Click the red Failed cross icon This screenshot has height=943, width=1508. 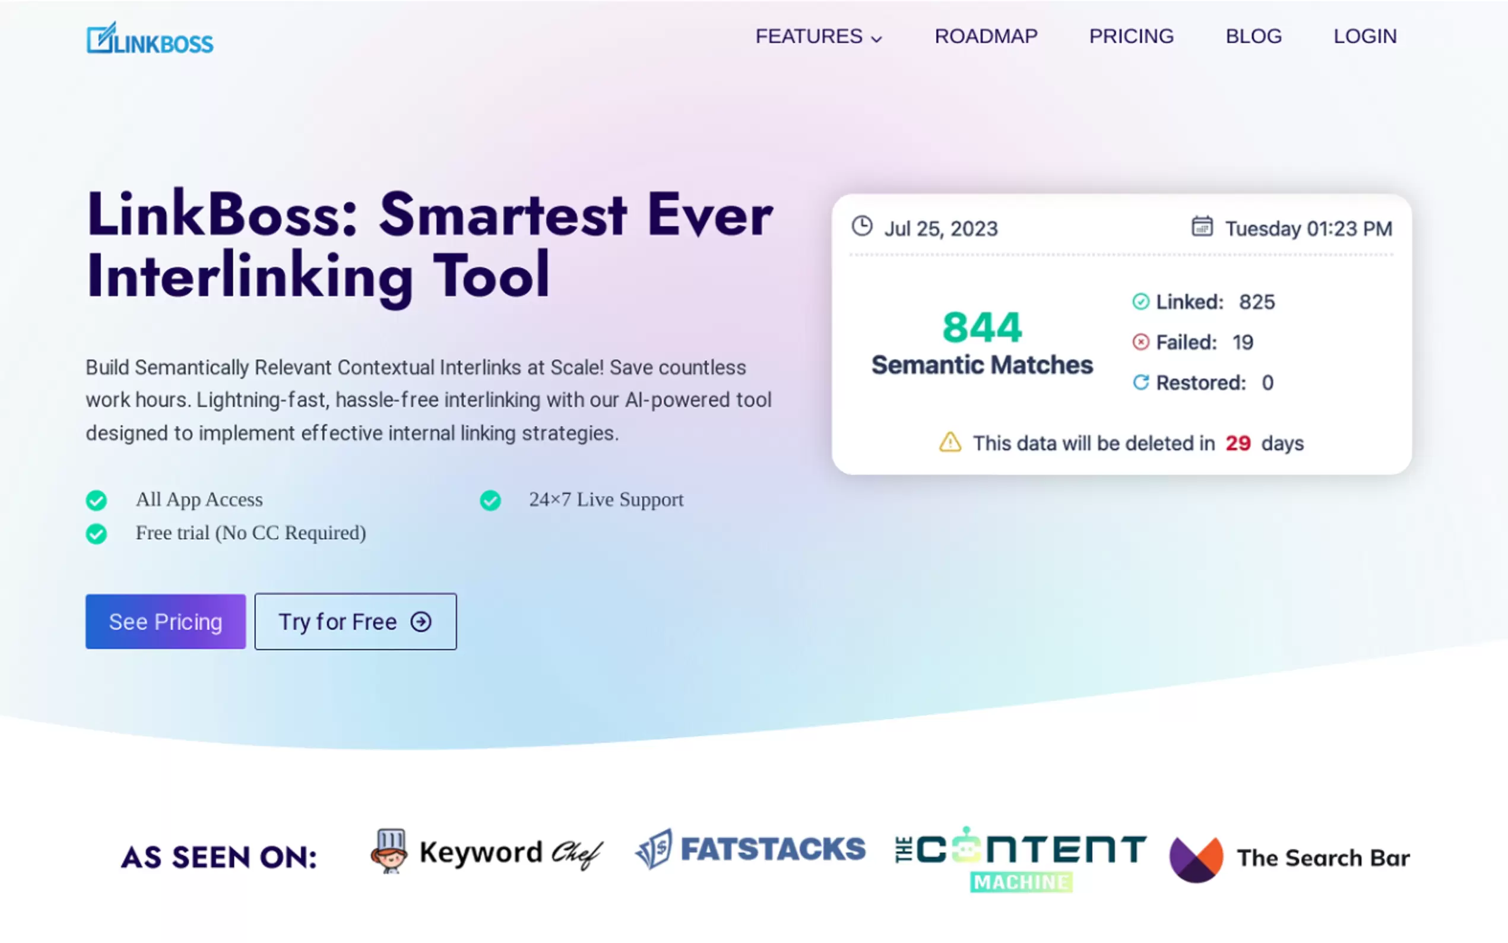point(1140,343)
